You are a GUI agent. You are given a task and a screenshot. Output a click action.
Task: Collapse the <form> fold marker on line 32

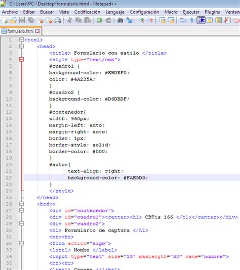[21, 243]
